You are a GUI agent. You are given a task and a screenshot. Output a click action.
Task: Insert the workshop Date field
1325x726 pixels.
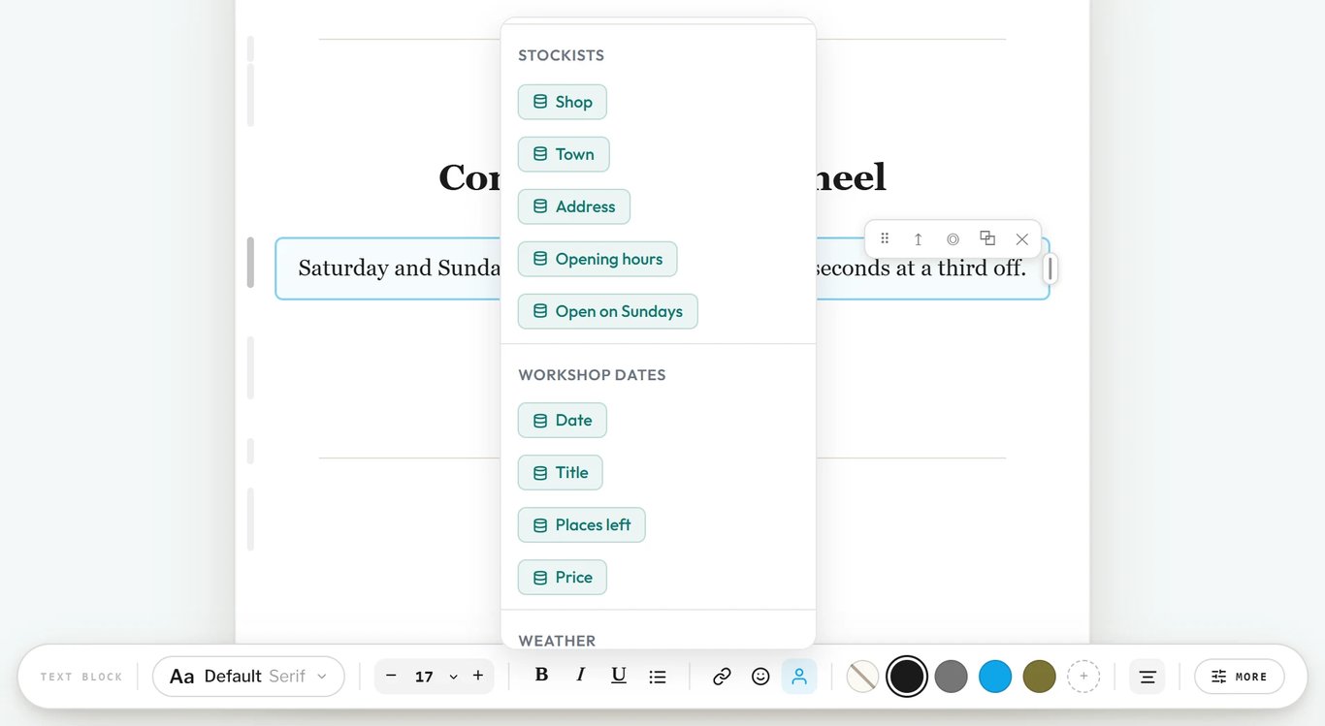[562, 421]
